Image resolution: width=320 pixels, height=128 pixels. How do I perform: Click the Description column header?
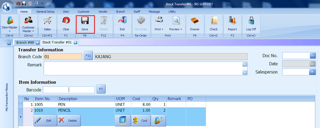[86, 99]
